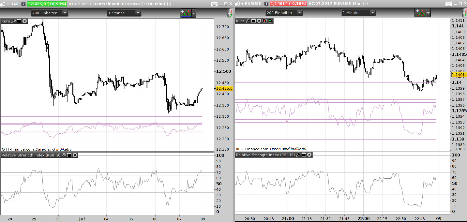Close the EURUSD Kurs panel
This screenshot has height=222, width=467.
259,21
